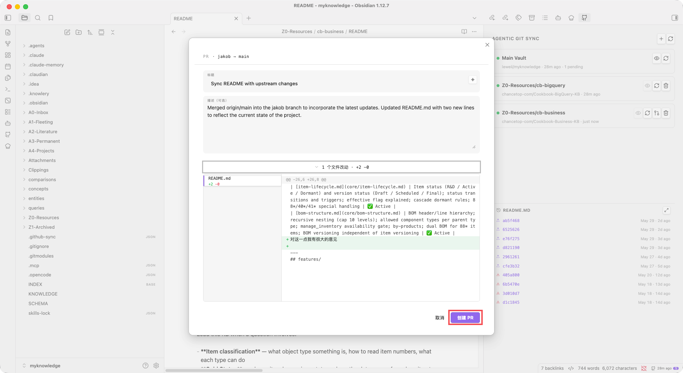The image size is (683, 373).
Task: Click the templates copy ribbon icon
Action: (8, 78)
